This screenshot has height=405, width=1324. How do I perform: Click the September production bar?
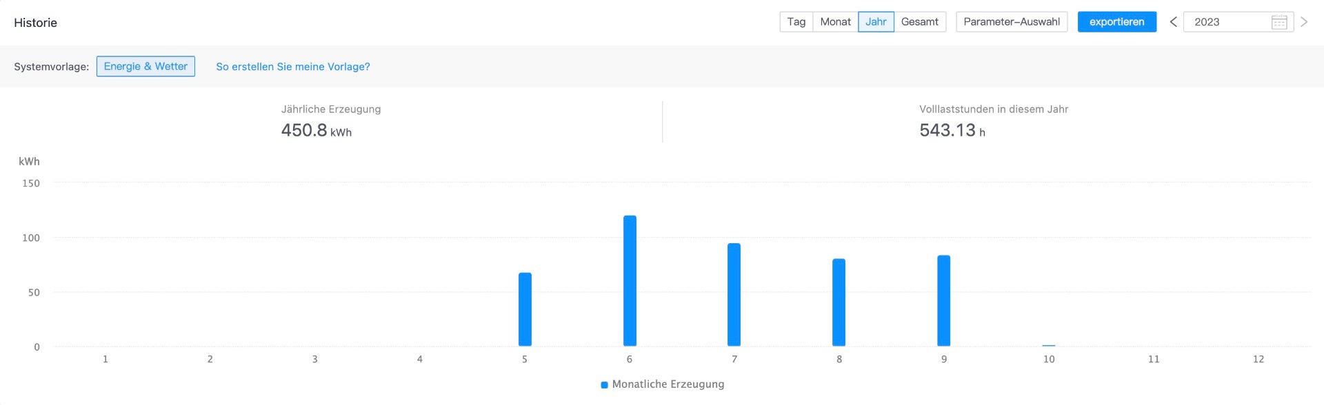944,301
